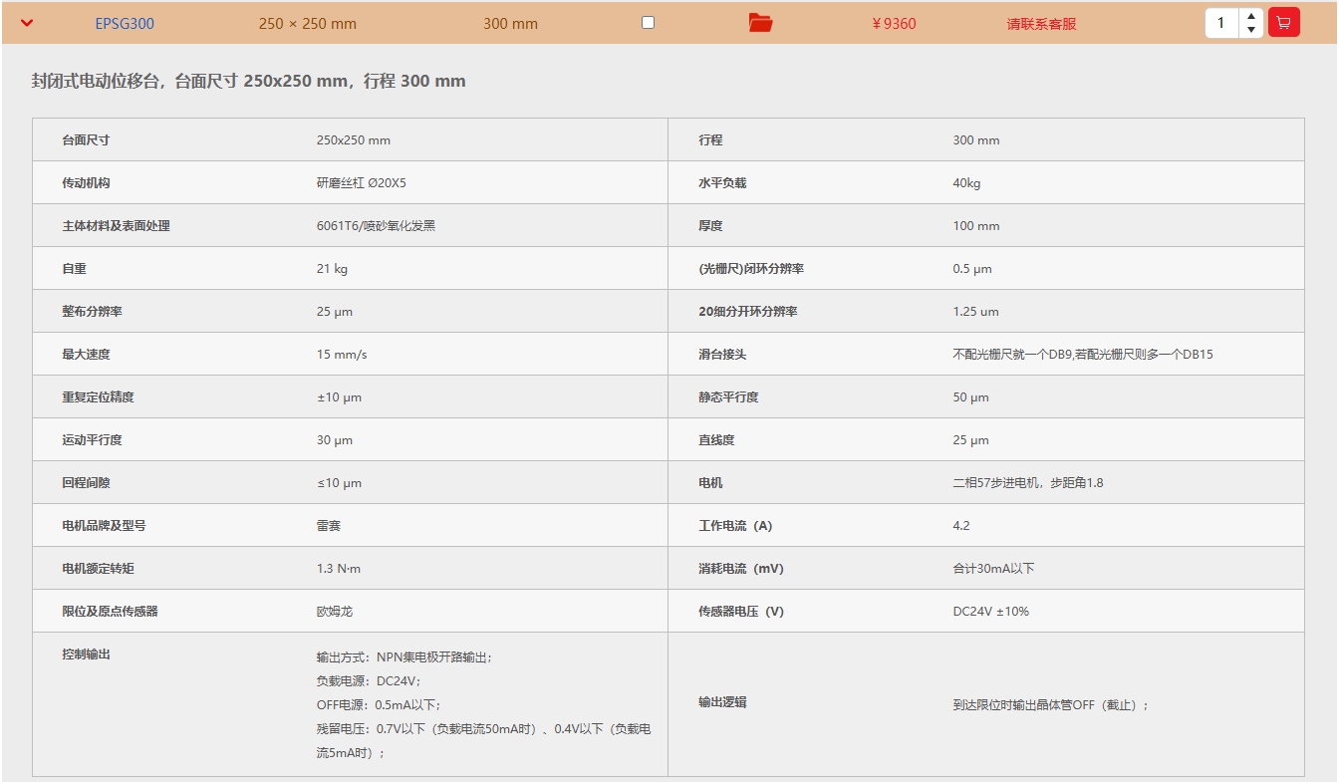Screen dimensions: 1339x782
Task: Click the 输出逻辑 label cell
Action: tap(722, 702)
